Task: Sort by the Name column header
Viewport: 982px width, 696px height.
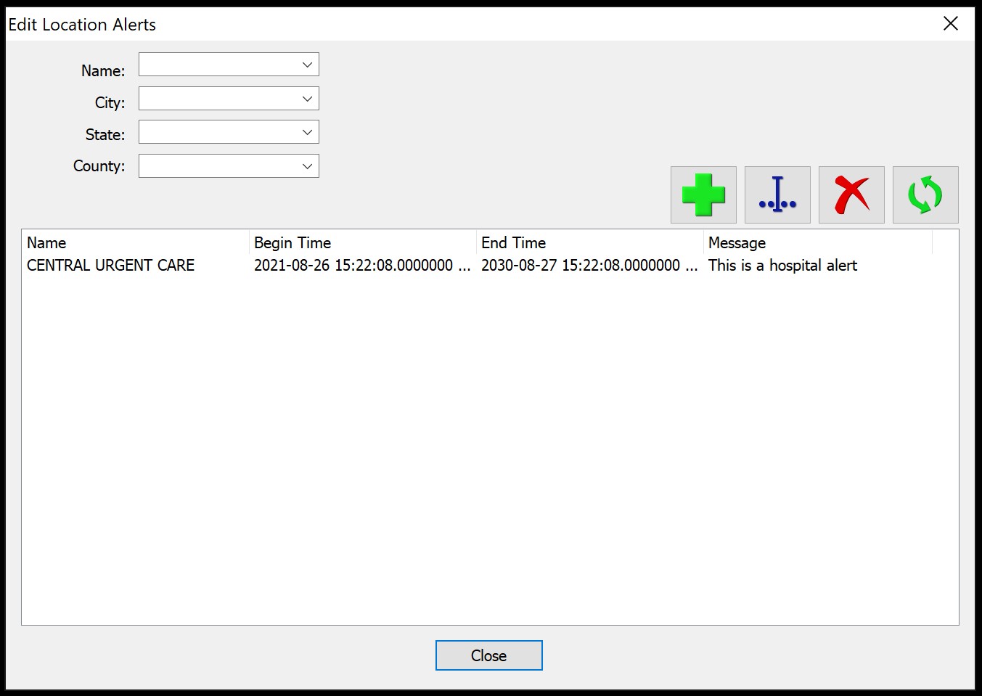Action: coord(136,242)
